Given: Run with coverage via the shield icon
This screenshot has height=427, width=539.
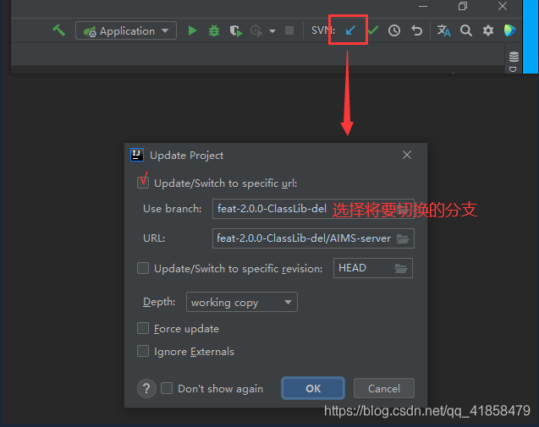Looking at the screenshot, I should (x=236, y=31).
